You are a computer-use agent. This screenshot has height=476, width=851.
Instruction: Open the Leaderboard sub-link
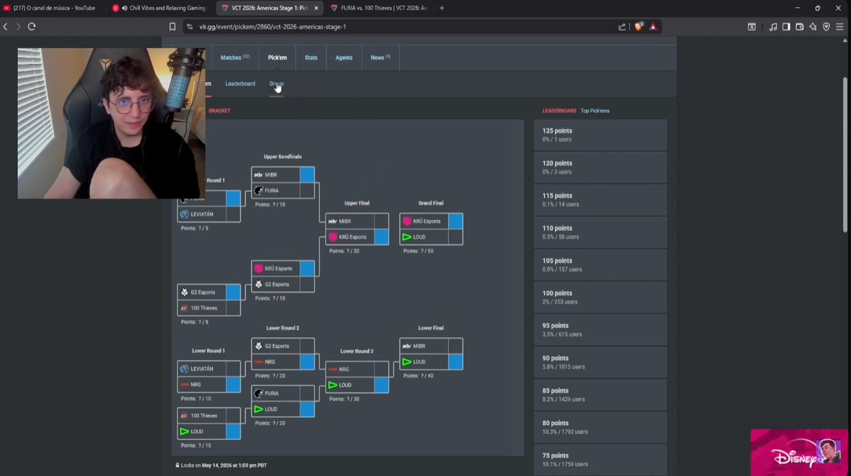(x=240, y=84)
